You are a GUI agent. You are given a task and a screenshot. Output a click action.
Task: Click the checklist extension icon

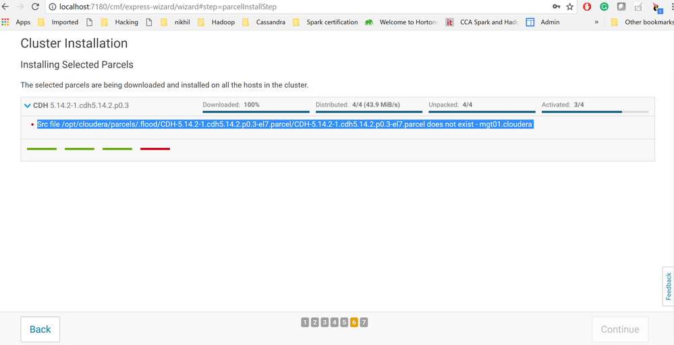638,7
